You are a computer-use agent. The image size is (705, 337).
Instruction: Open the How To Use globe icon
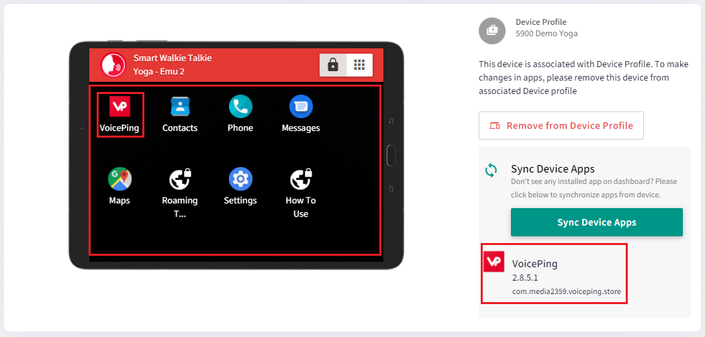(x=301, y=179)
